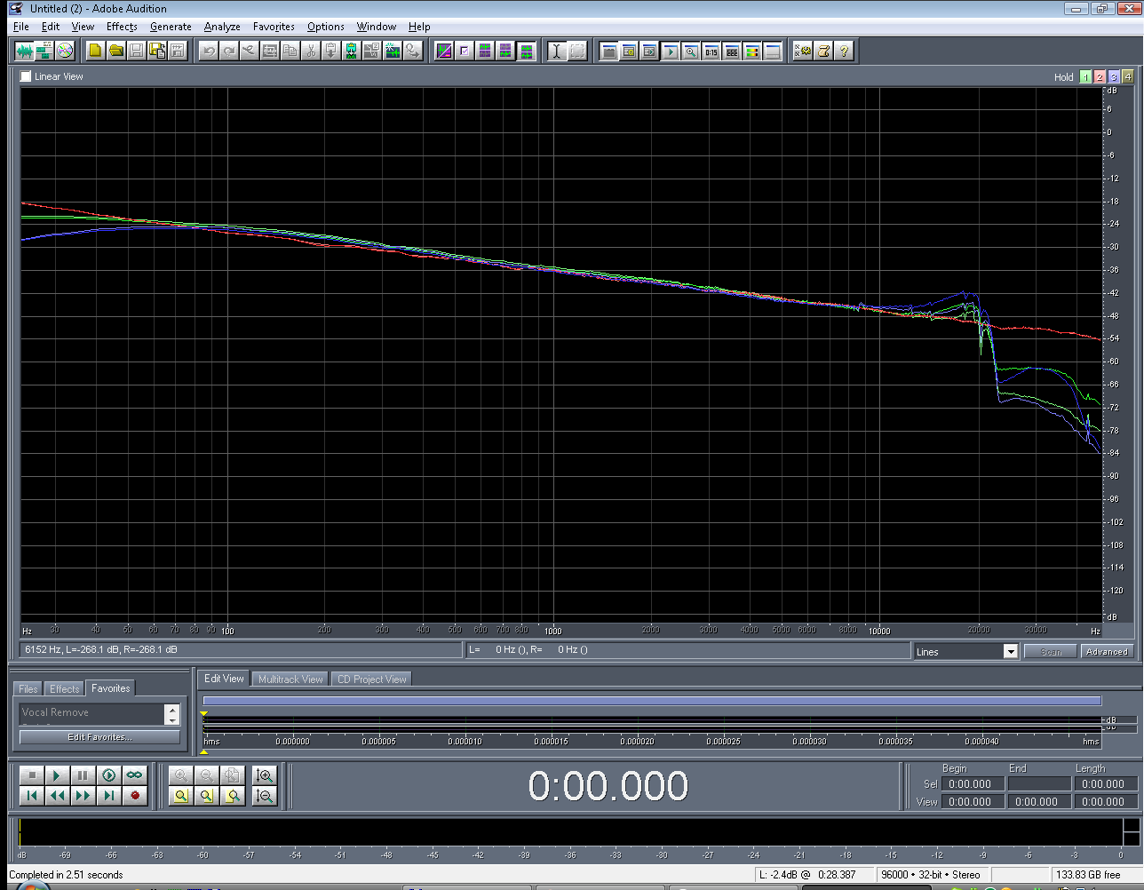Click the blue horizontal zoom scrollbar
The image size is (1144, 890).
pyautogui.click(x=652, y=701)
